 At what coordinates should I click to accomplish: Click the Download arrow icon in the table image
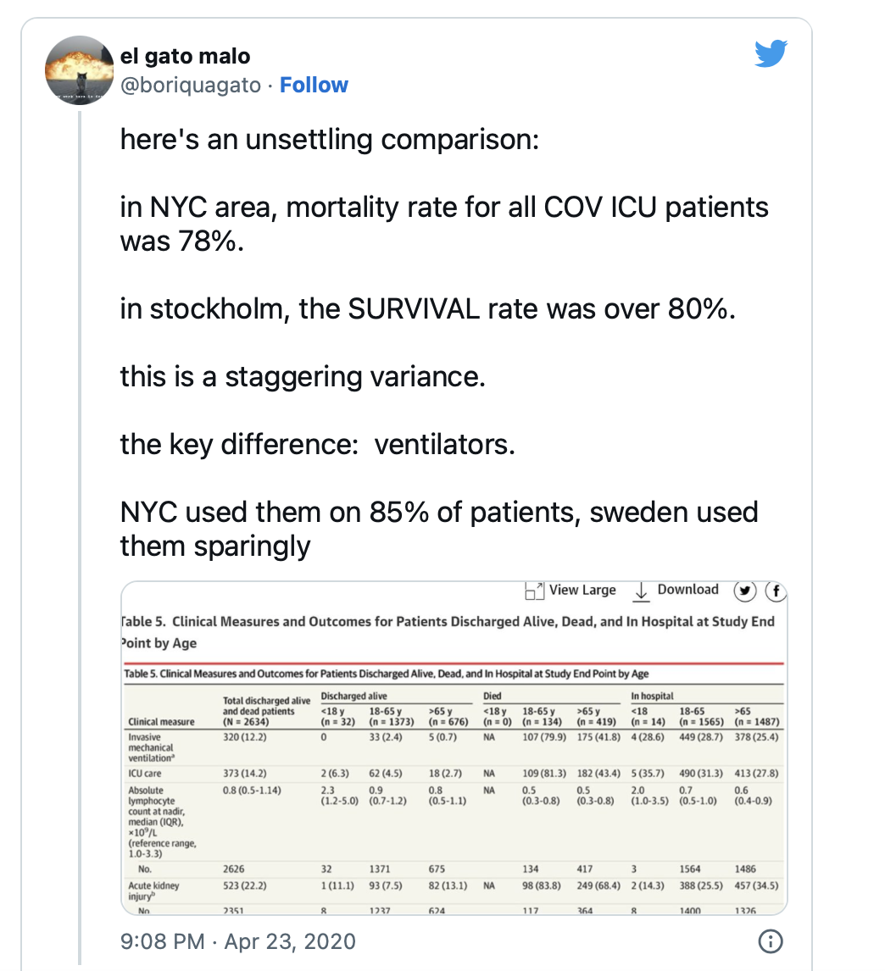tap(641, 591)
